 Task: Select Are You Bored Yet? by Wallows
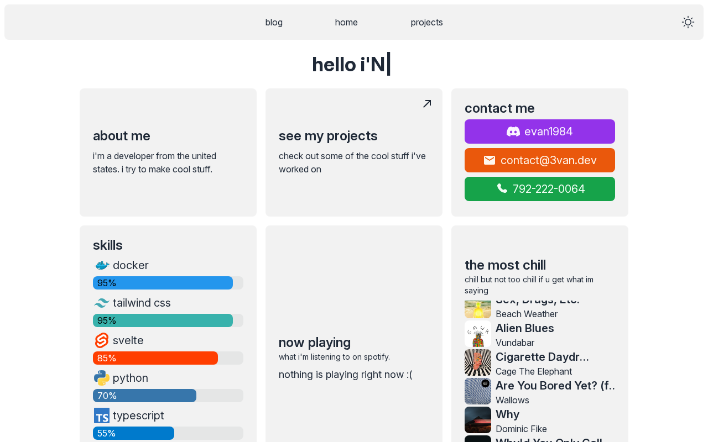(x=555, y=386)
